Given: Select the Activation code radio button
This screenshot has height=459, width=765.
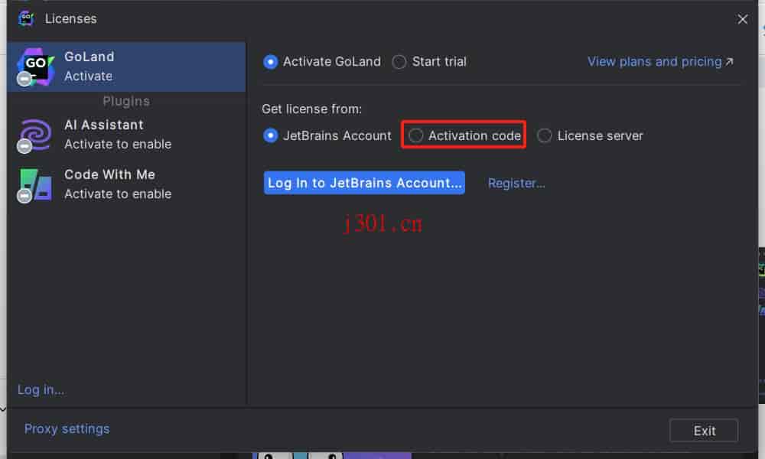Looking at the screenshot, I should pos(415,135).
